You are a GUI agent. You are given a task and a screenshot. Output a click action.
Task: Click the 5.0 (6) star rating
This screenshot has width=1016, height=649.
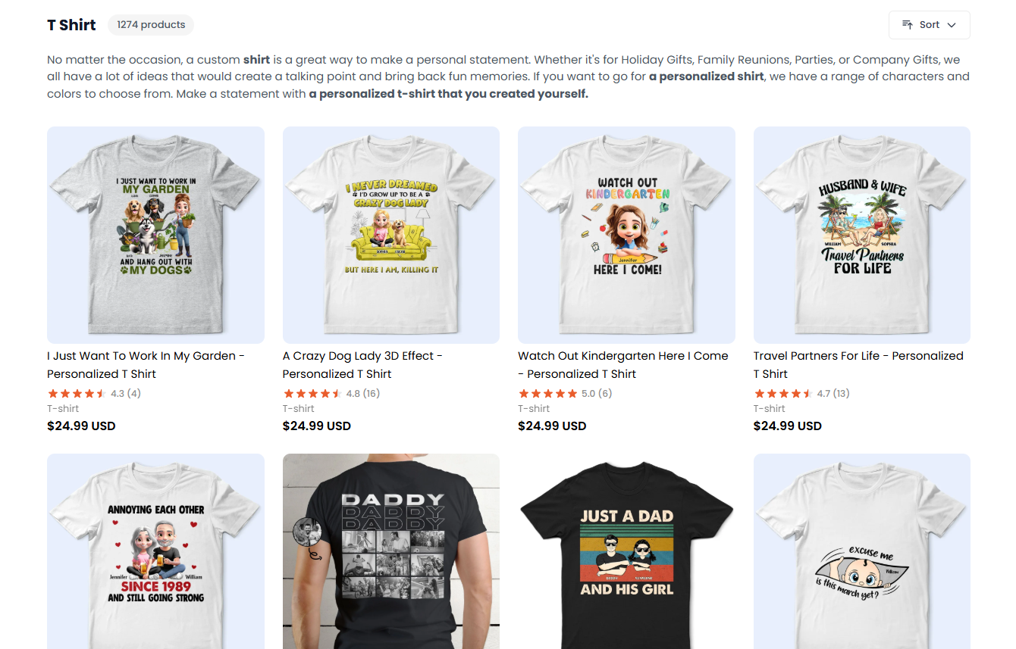pyautogui.click(x=565, y=393)
